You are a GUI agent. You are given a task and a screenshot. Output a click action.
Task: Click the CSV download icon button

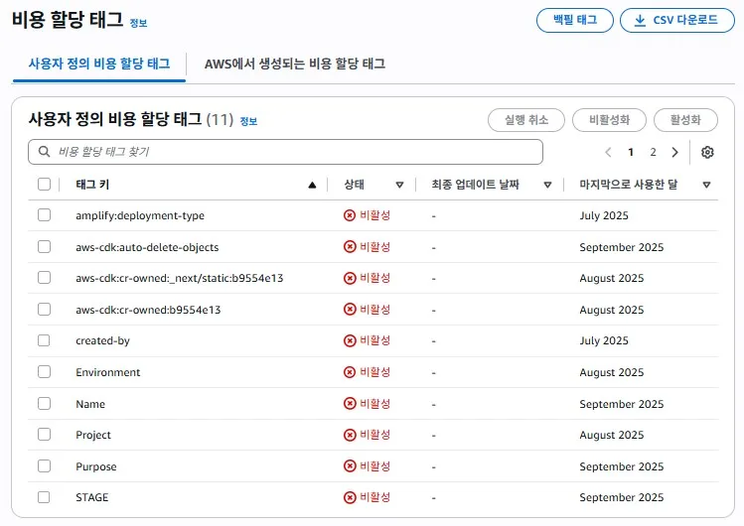click(676, 20)
